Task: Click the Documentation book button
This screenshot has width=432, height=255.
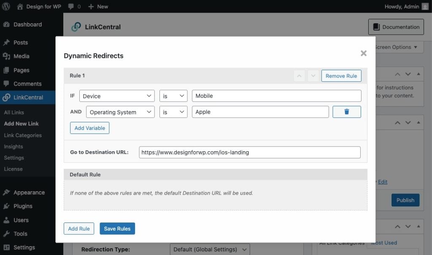Action: click(396, 27)
